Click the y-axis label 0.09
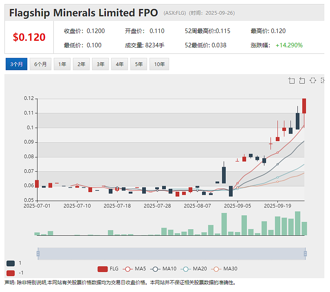This screenshot has width=330, height=292. 29,142
